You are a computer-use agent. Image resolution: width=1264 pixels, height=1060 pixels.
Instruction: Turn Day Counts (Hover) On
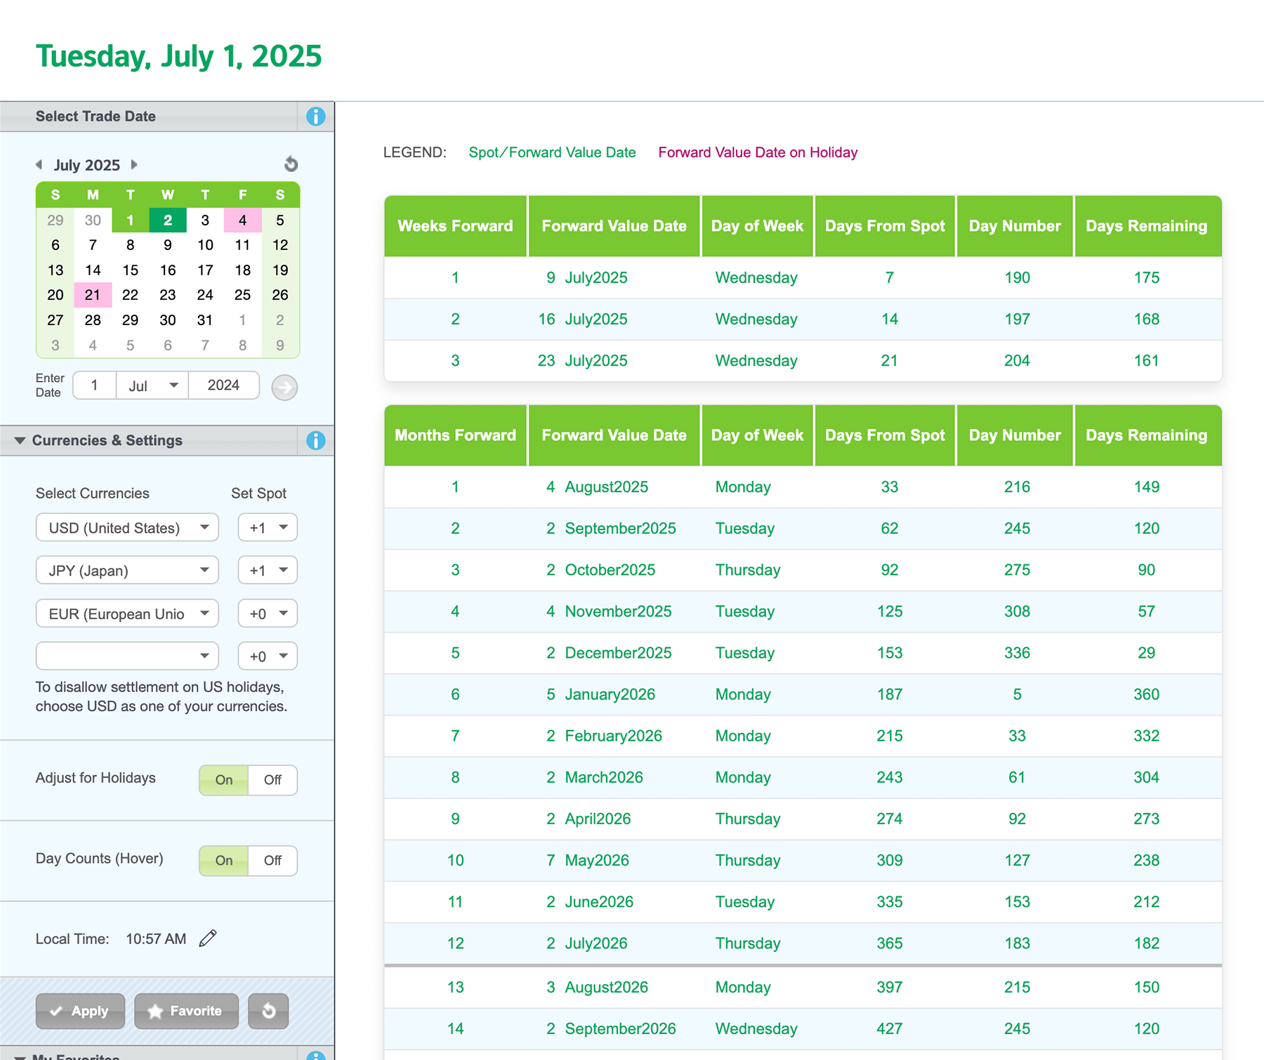[x=224, y=861]
